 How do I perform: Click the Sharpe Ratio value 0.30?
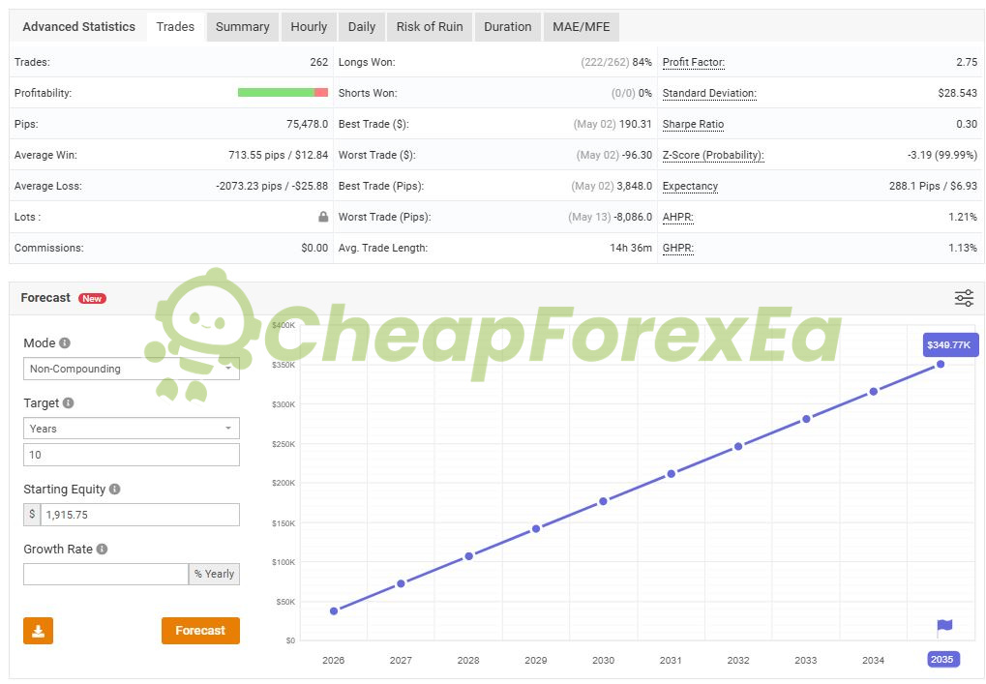967,124
